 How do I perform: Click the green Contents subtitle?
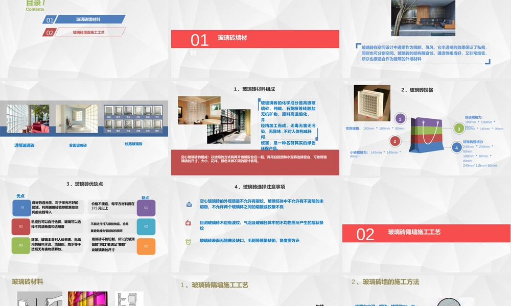(35, 9)
